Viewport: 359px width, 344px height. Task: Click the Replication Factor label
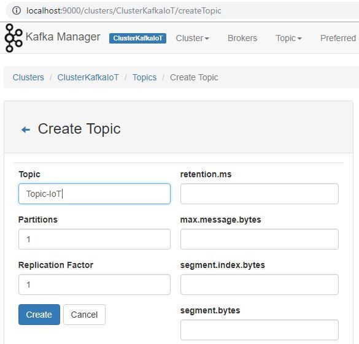pos(56,265)
